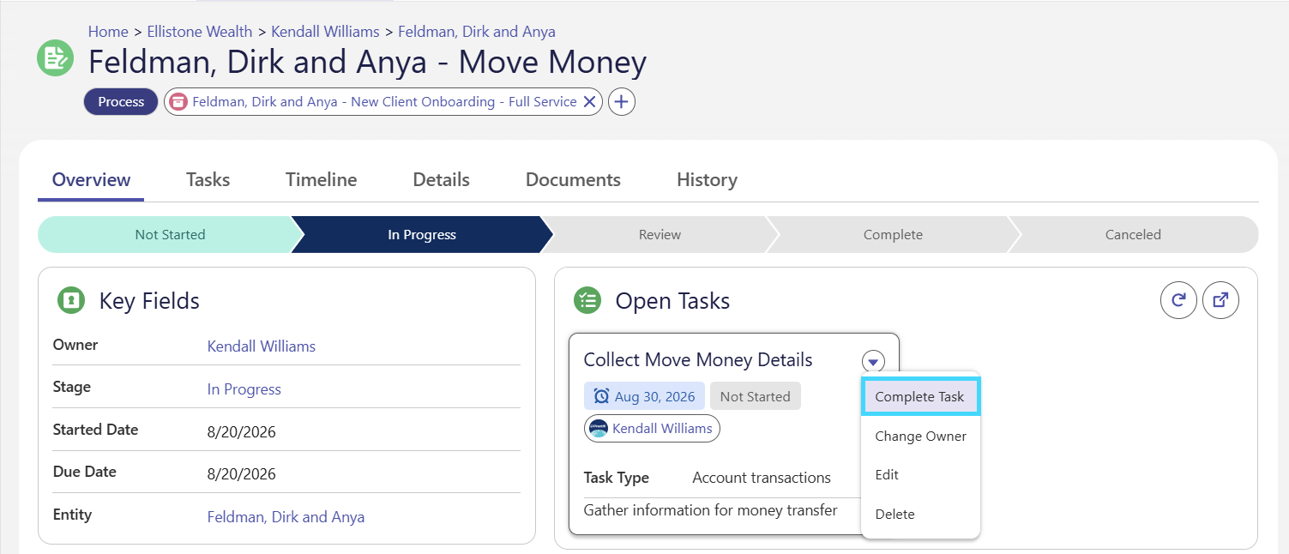
Task: Refresh the Open Tasks list
Action: coord(1178,300)
